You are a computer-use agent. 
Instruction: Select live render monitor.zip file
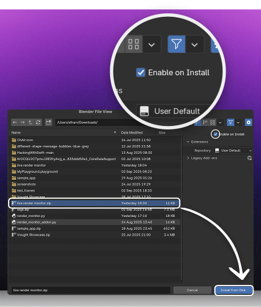[x=95, y=203]
